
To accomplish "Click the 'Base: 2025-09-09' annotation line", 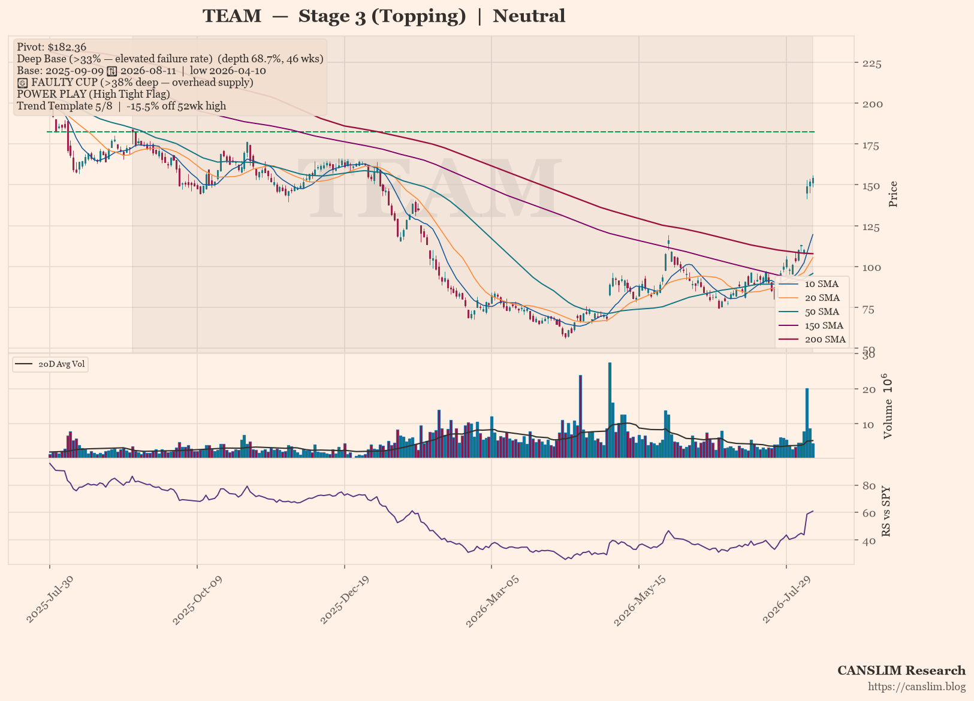I will pos(141,71).
